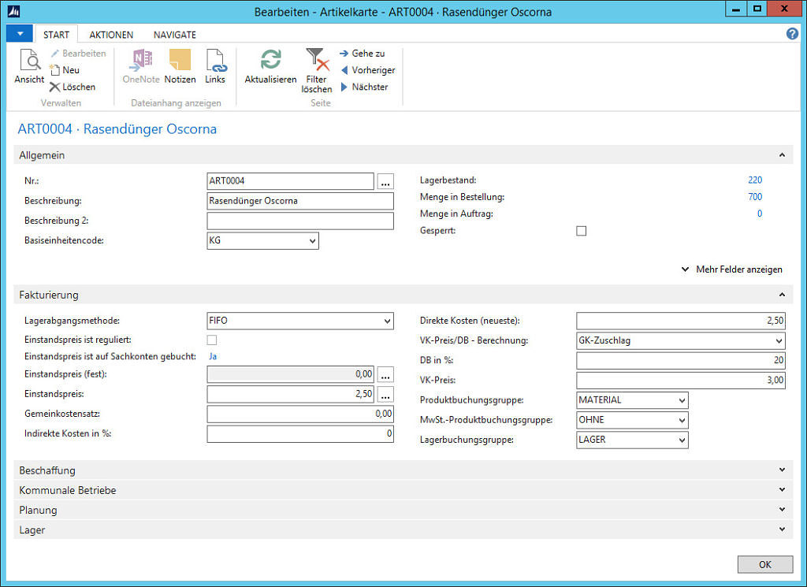Open the Produktbuchungsgruppe MATERIAL dropdown
This screenshot has height=587, width=807.
(x=682, y=400)
